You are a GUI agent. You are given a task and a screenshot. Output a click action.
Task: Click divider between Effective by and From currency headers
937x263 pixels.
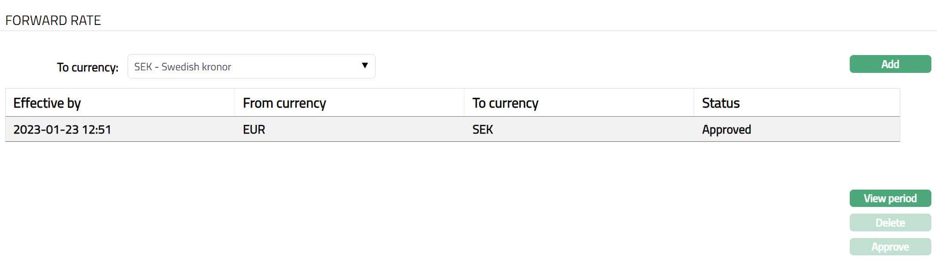[235, 103]
